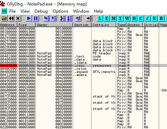Screen dimensions: 167x129
Task: Sort by the Size column header
Action: 27,25
